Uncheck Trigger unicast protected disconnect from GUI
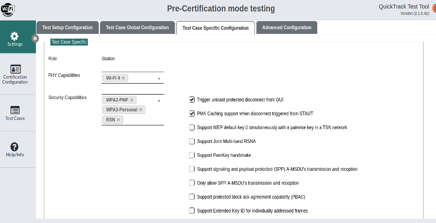436x223 pixels. point(192,100)
